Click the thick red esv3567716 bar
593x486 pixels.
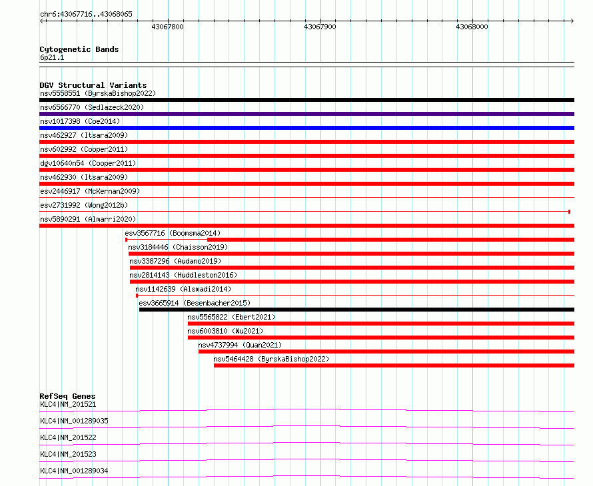coord(390,240)
